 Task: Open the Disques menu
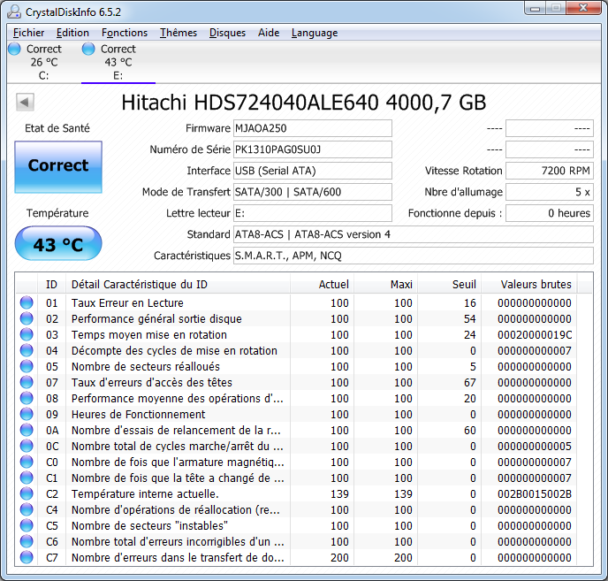[x=227, y=33]
